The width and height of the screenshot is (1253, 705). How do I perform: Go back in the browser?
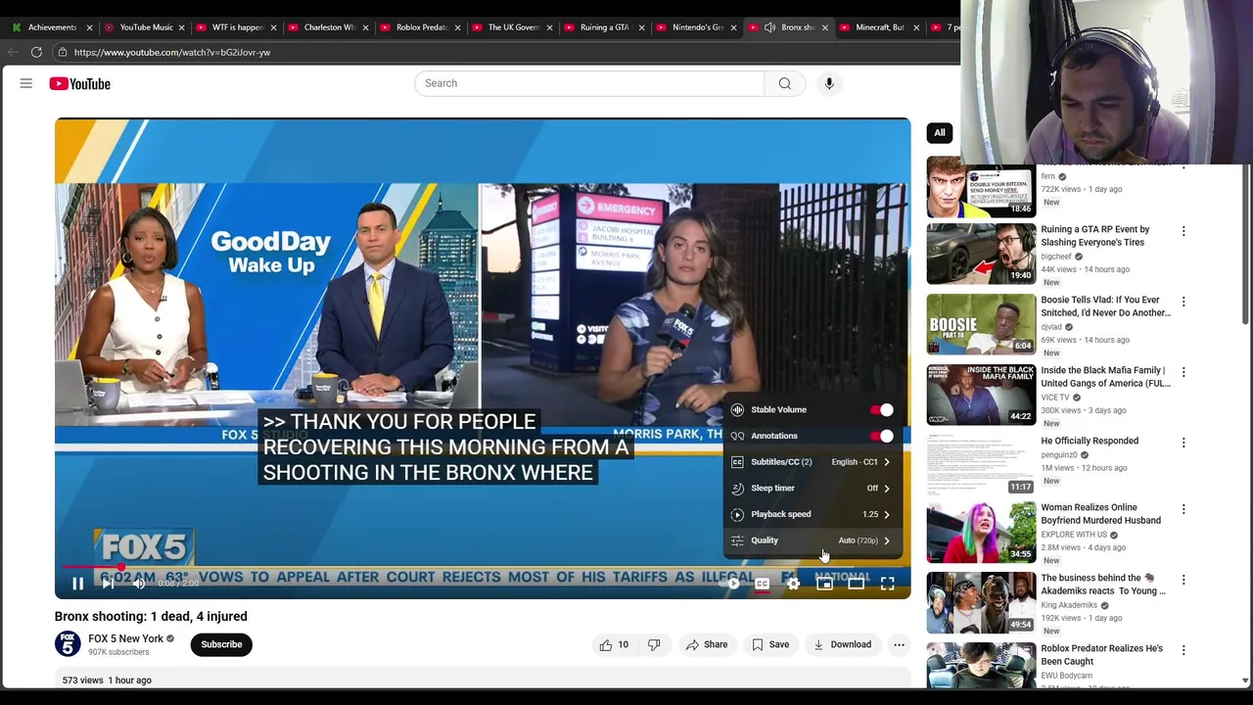click(x=13, y=52)
